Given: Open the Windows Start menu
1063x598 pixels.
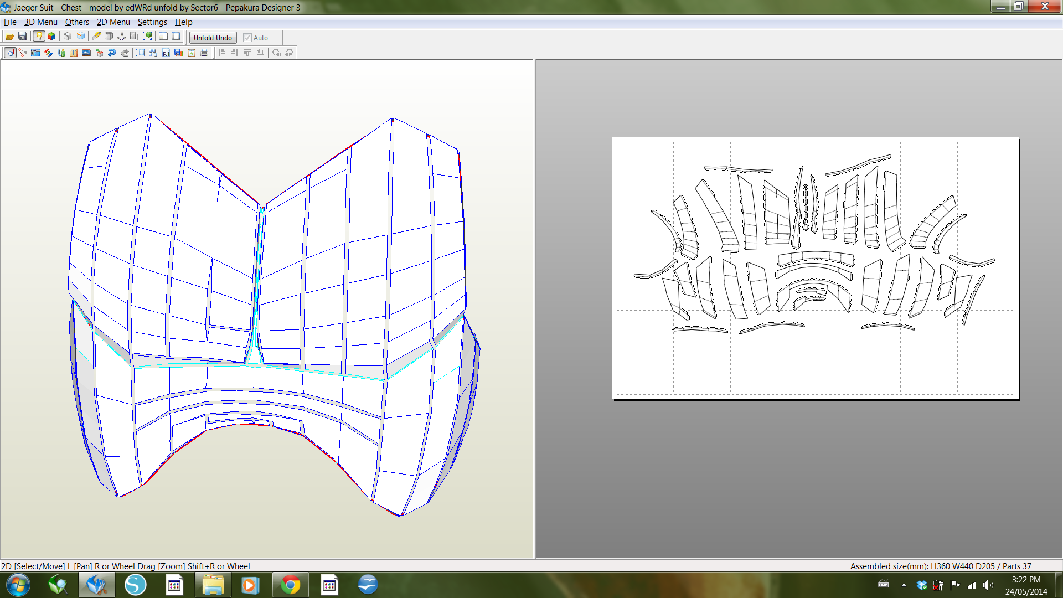Looking at the screenshot, I should click(x=18, y=585).
